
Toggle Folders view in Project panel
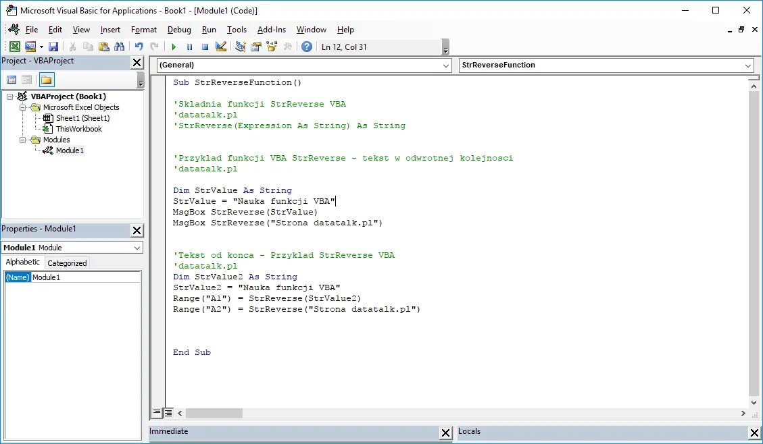click(x=47, y=80)
